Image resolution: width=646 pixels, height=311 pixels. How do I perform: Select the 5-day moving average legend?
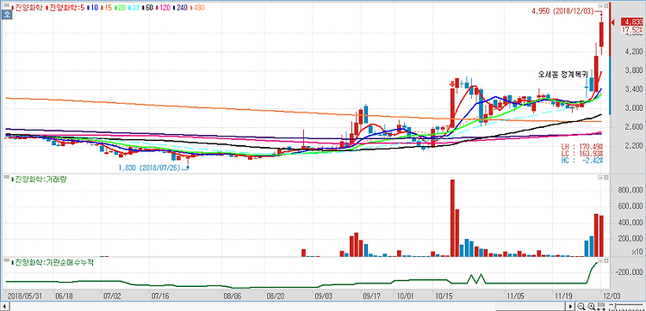point(65,8)
